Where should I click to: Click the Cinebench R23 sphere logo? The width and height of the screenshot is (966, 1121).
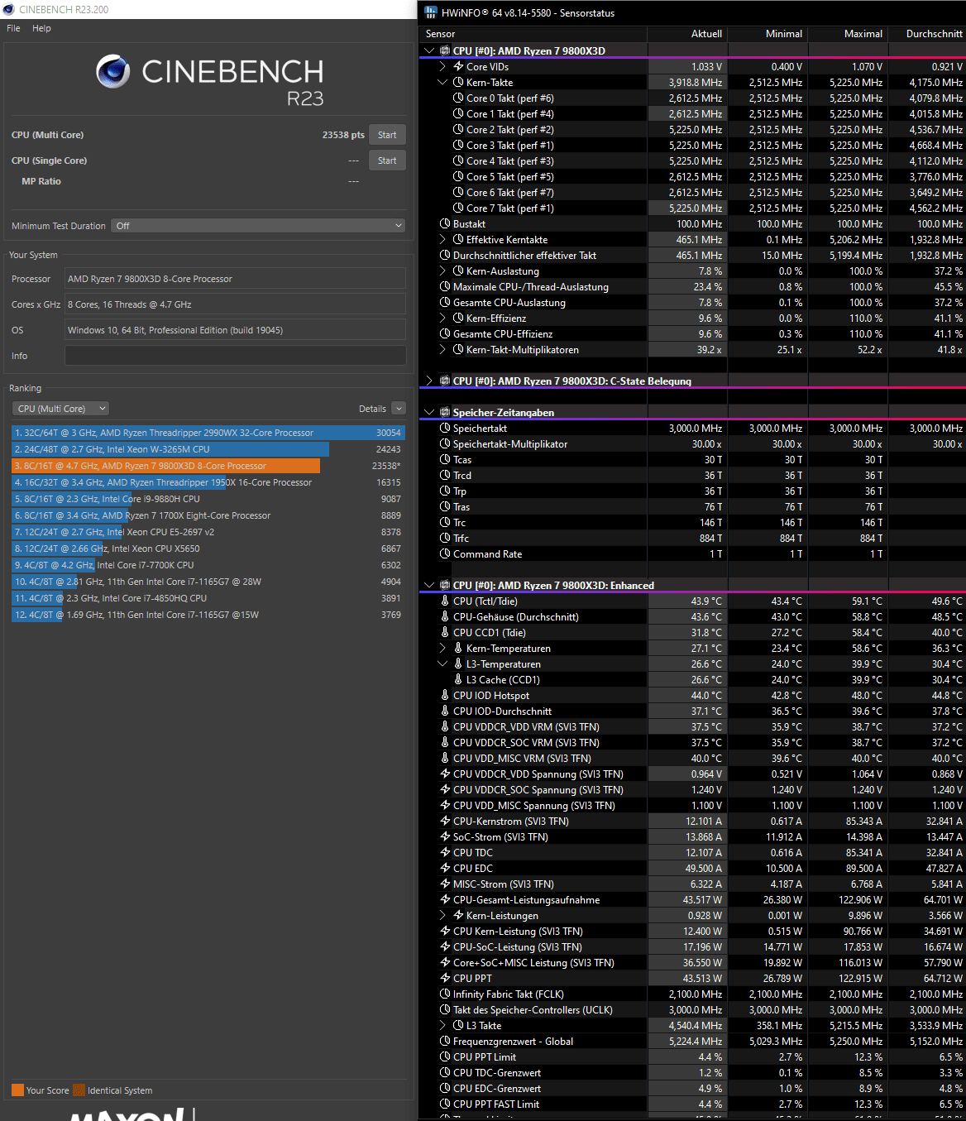112,71
